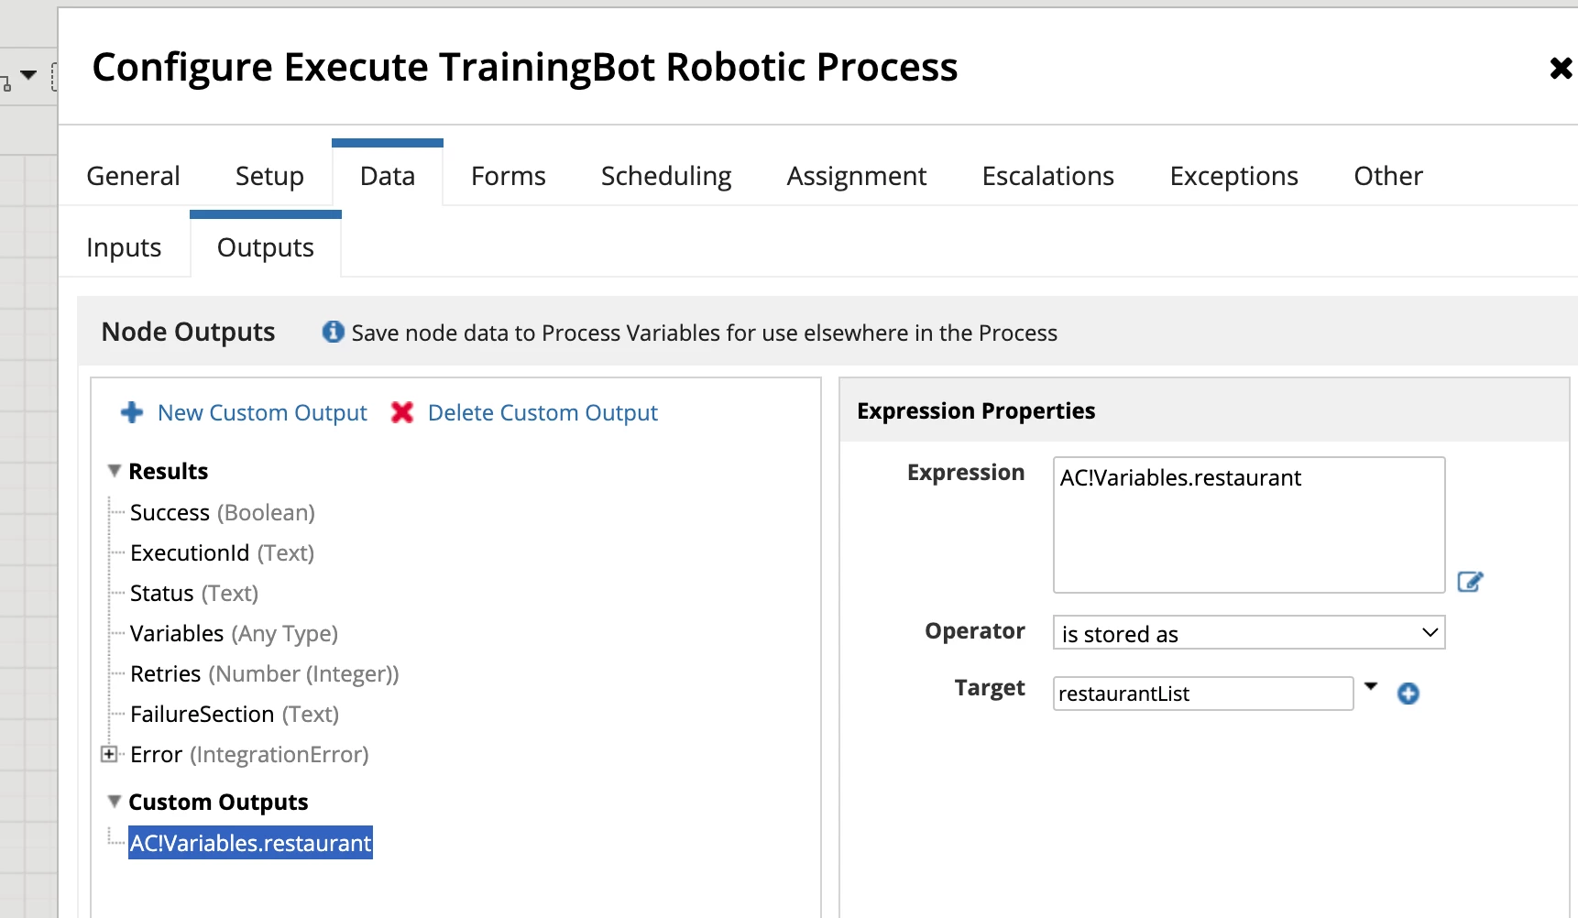The width and height of the screenshot is (1578, 918).
Task: Click the blue plus icon next to Target
Action: click(x=1408, y=694)
